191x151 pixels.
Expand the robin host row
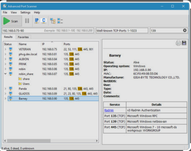pyautogui.click(x=5, y=69)
